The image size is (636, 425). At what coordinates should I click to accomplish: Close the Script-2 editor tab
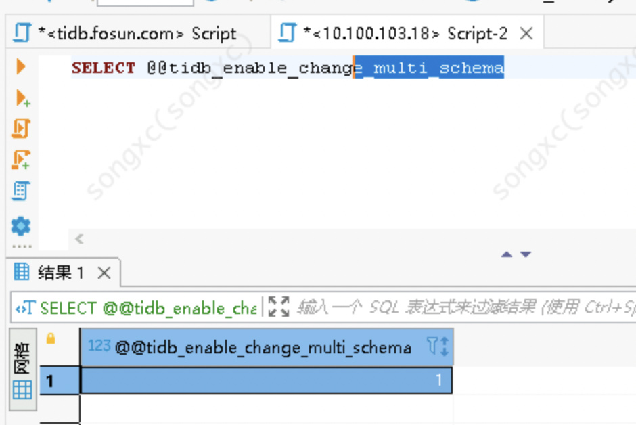click(x=526, y=33)
